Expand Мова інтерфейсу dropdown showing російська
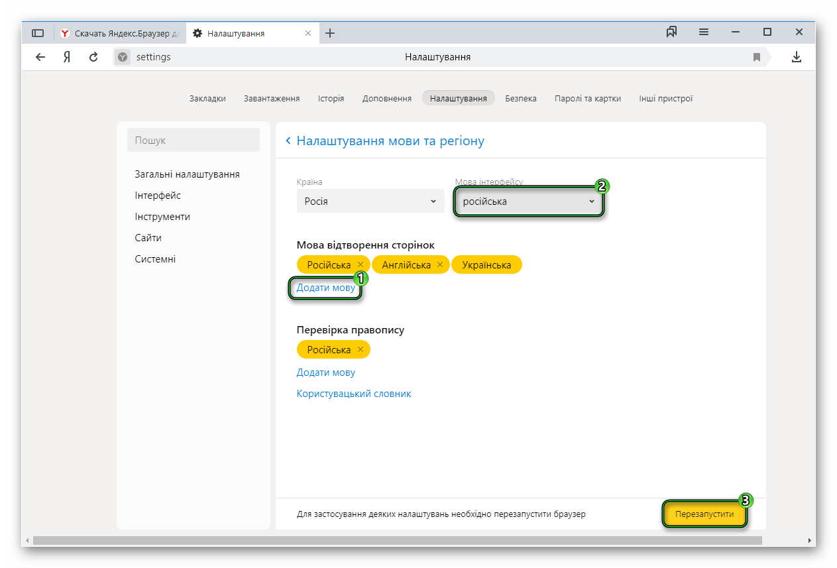The height and width of the screenshot is (568, 837). [529, 201]
